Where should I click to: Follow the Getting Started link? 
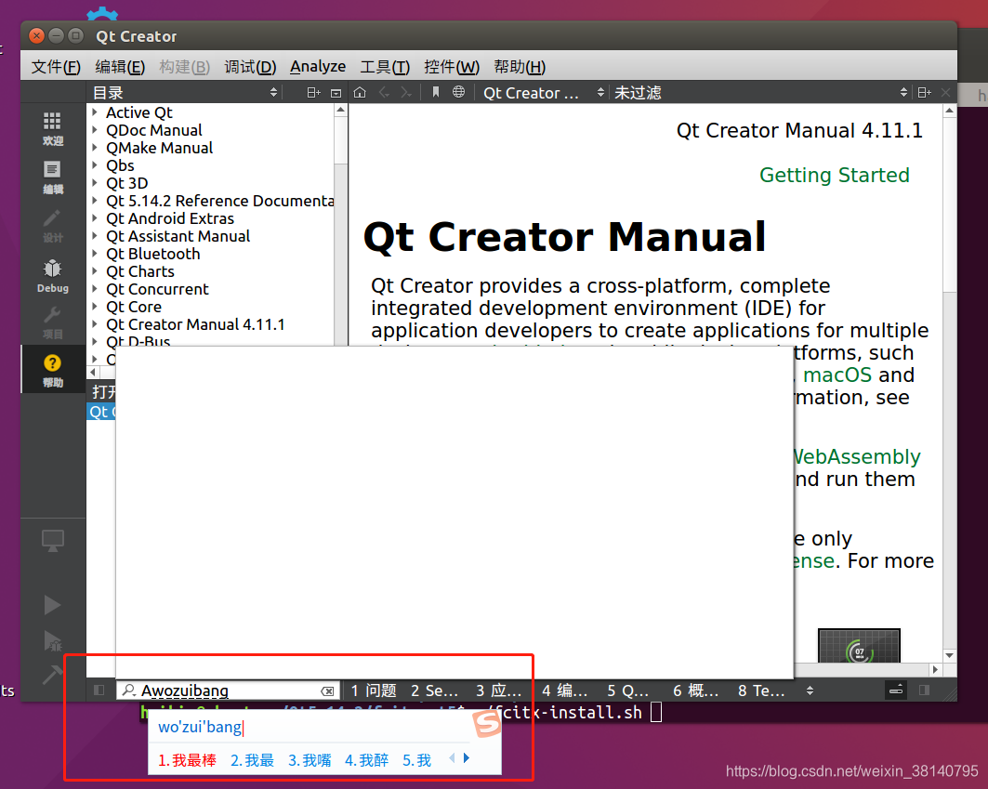835,175
